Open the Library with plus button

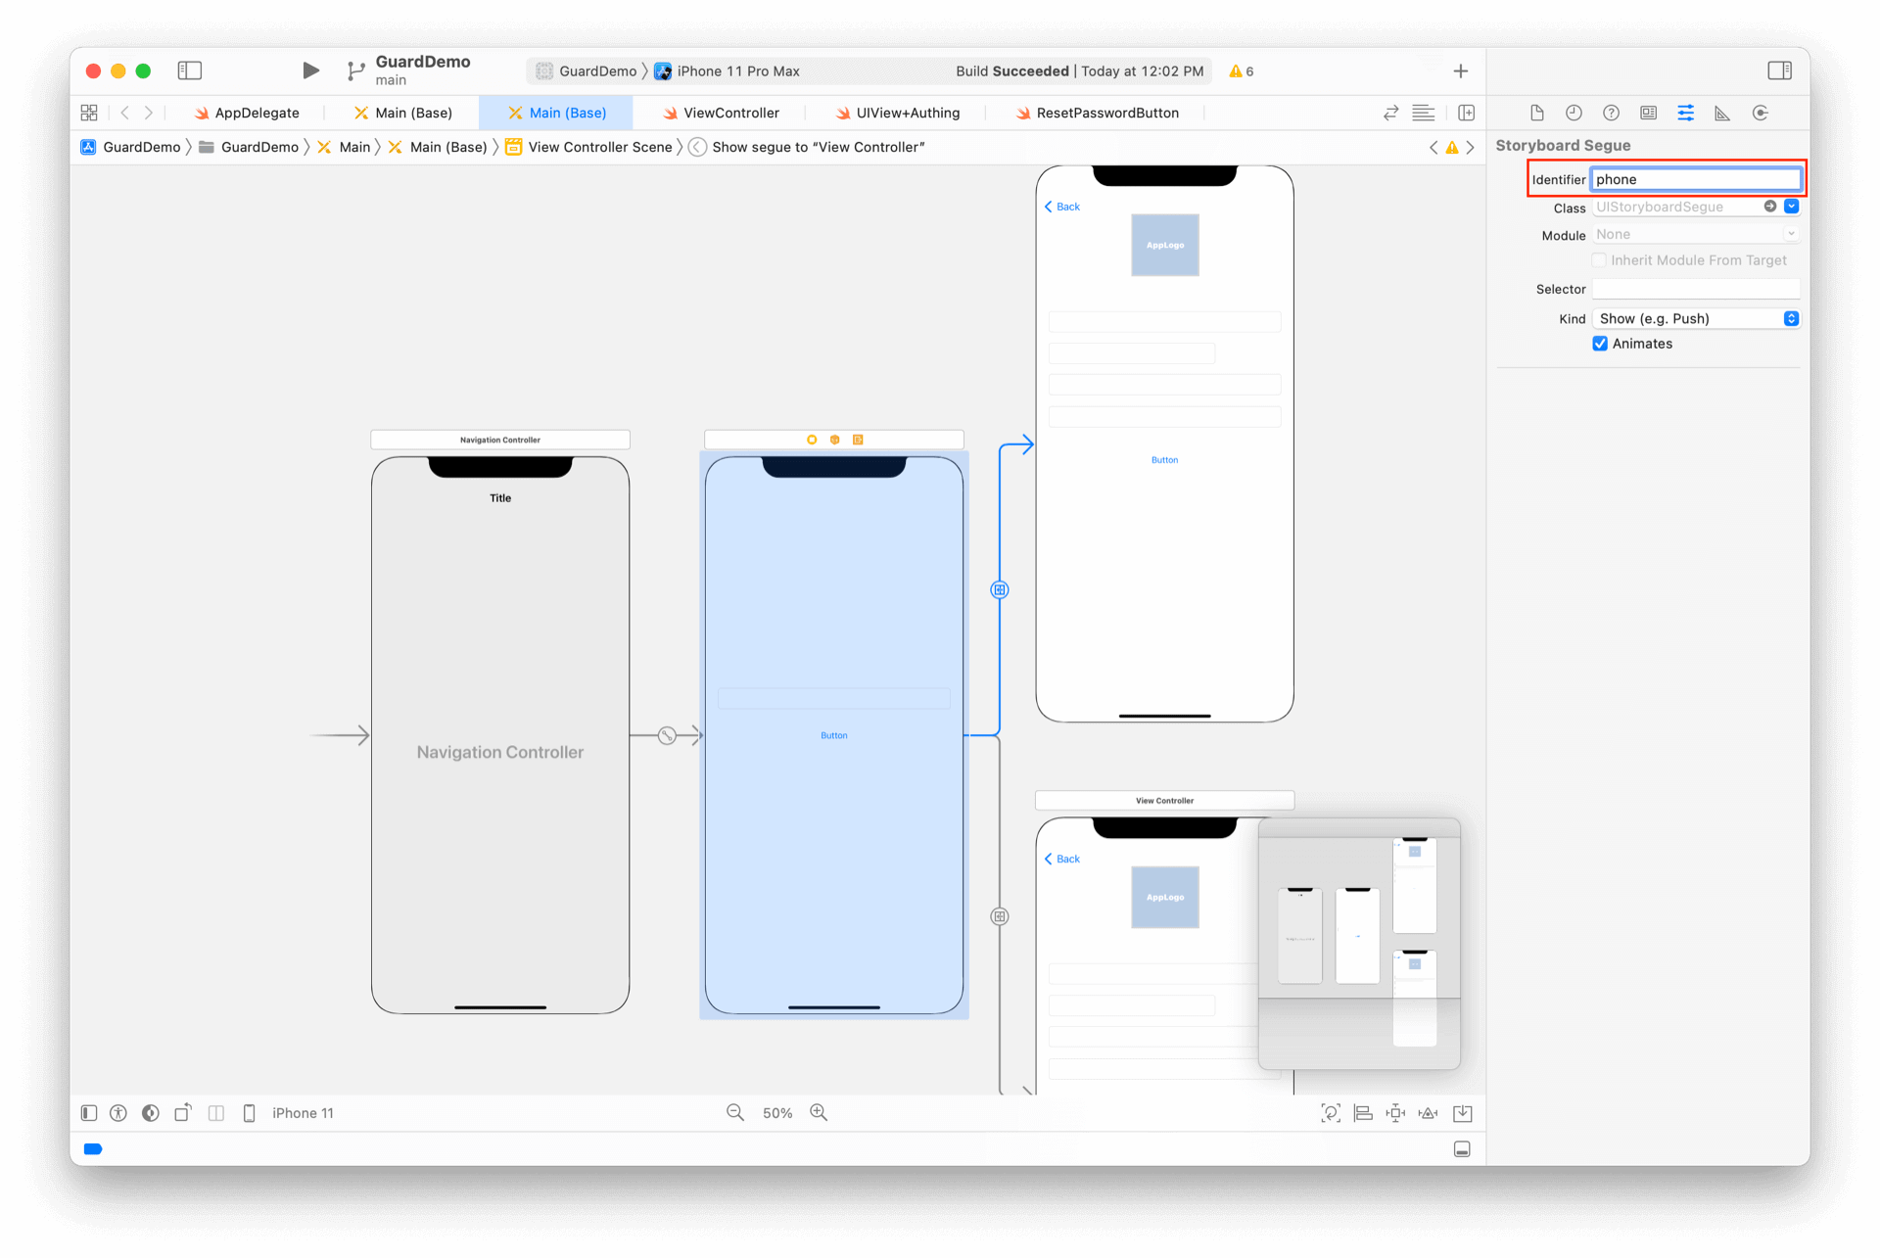click(1460, 70)
